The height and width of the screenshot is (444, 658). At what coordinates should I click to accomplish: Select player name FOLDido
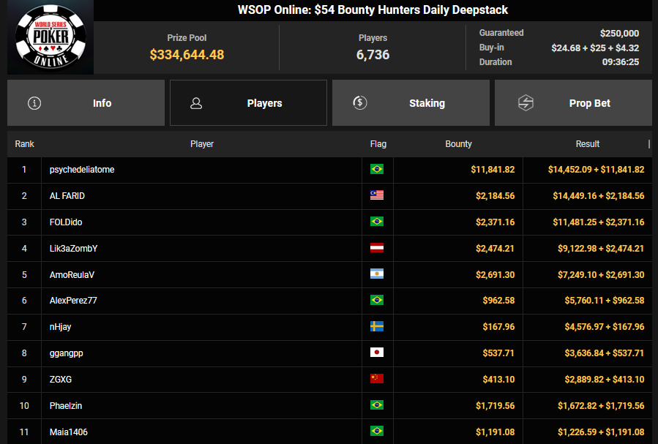point(67,222)
